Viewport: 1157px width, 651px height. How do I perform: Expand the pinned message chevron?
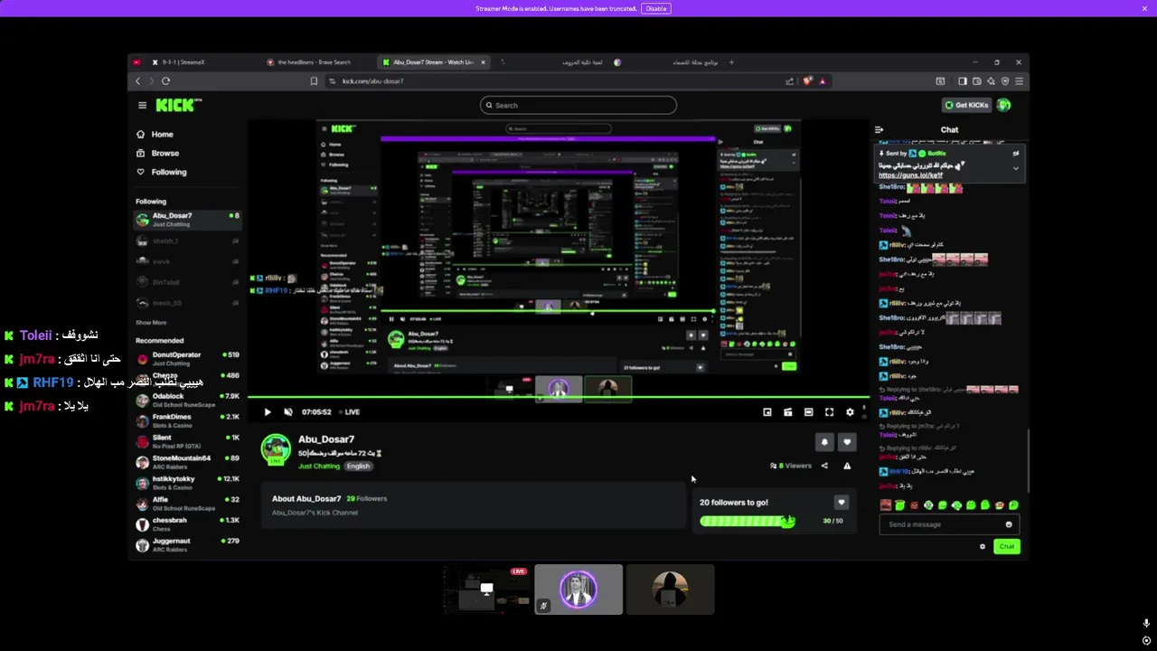coord(1015,168)
